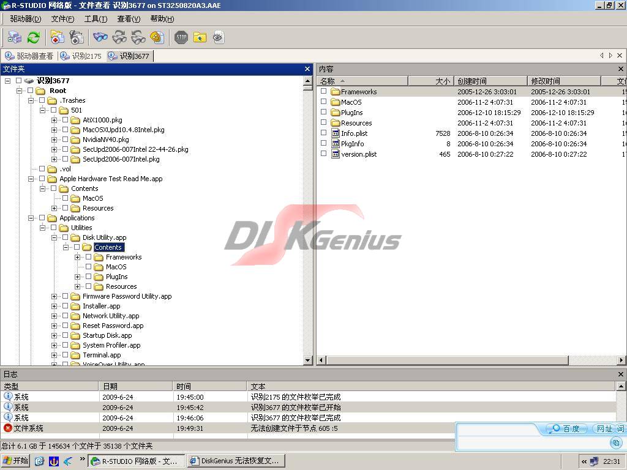
Task: Click the network icon in system tray
Action: coord(594,461)
